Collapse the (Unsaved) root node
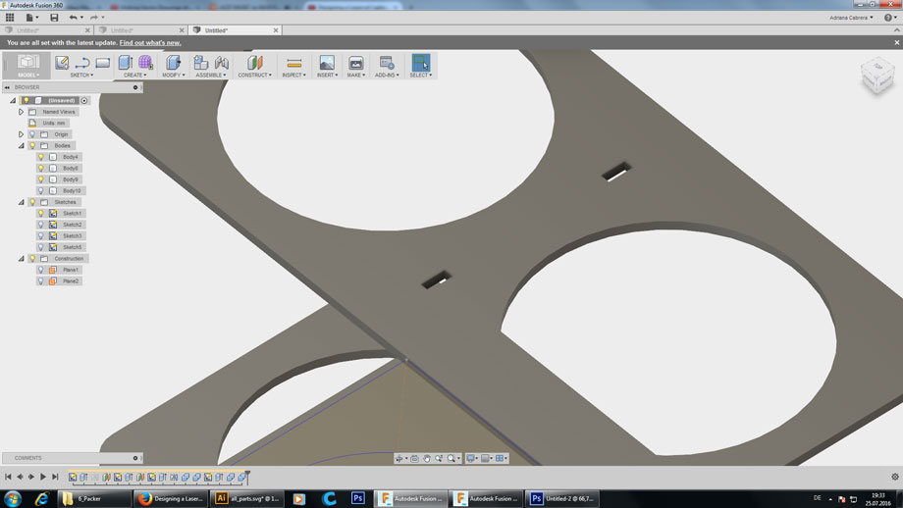The height and width of the screenshot is (508, 903). click(x=13, y=101)
